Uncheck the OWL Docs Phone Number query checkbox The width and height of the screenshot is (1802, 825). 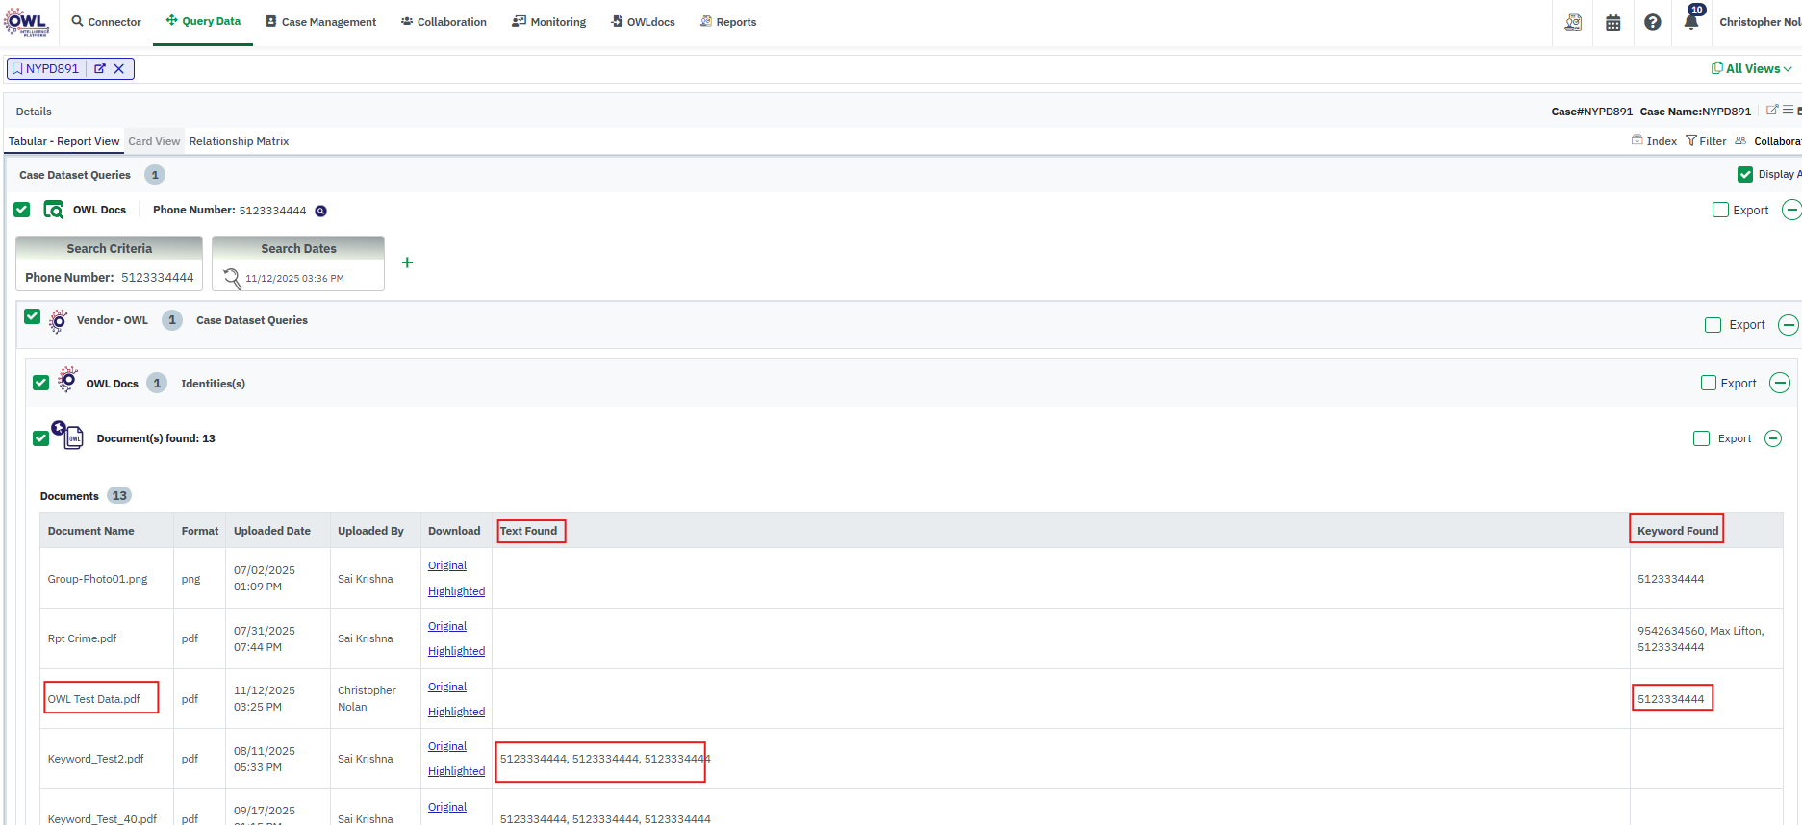[22, 210]
